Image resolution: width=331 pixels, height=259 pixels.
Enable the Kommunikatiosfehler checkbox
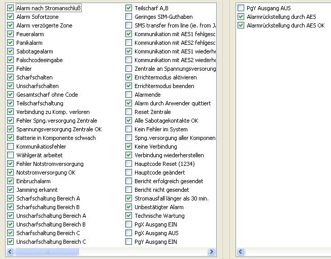pyautogui.click(x=11, y=147)
